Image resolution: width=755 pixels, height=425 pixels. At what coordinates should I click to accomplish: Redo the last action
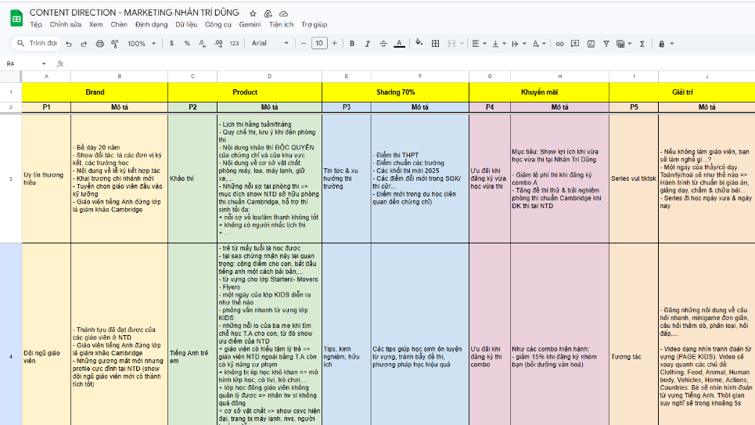84,43
